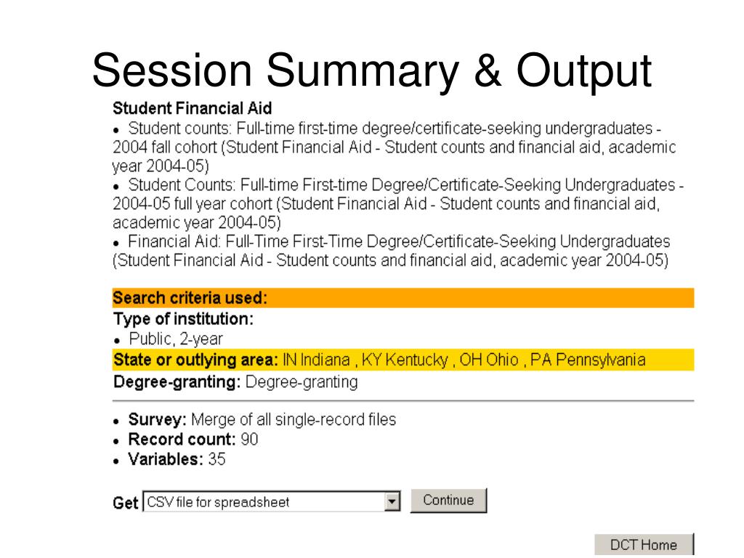Expand the Get format dropdown arrow
Image resolution: width=744 pixels, height=558 pixels.
[x=393, y=501]
